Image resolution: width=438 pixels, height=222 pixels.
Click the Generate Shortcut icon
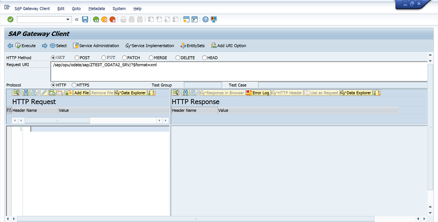pyautogui.click(x=195, y=19)
